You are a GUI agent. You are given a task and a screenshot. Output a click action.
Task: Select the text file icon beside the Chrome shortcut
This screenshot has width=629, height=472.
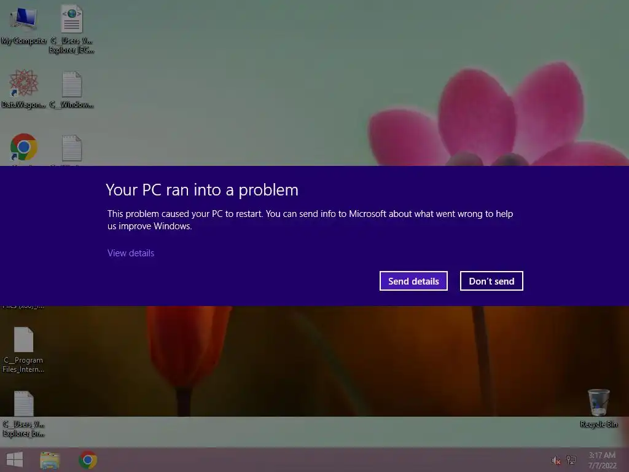pos(72,149)
